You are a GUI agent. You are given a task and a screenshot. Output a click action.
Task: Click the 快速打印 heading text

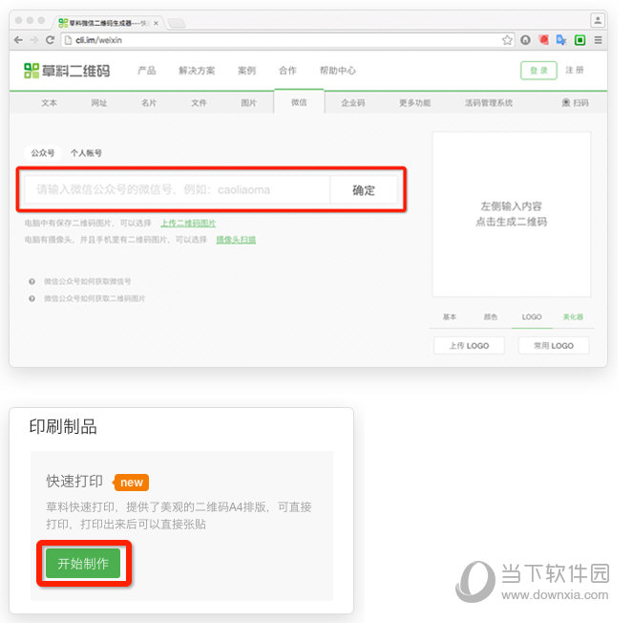click(x=74, y=482)
